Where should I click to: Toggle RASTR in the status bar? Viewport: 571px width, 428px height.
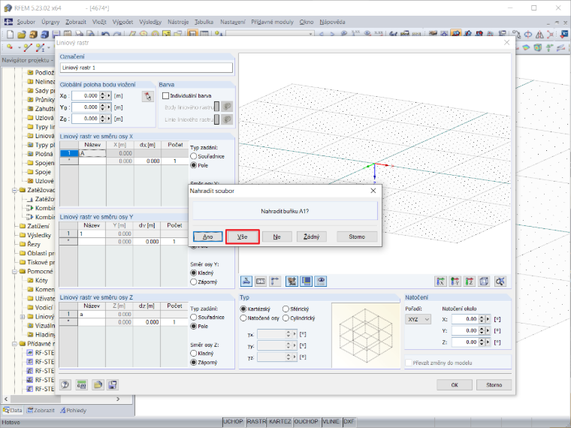256,421
